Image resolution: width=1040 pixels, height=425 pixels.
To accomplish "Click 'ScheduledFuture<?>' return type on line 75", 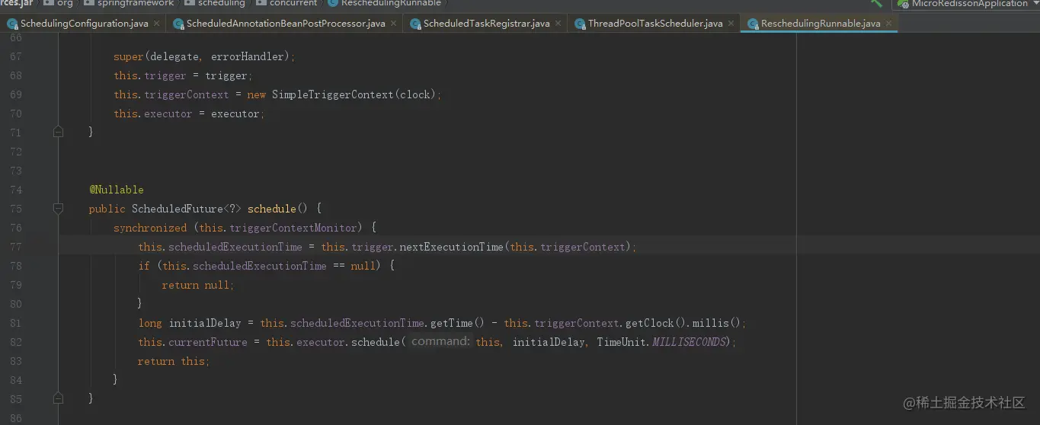I will 187,209.
